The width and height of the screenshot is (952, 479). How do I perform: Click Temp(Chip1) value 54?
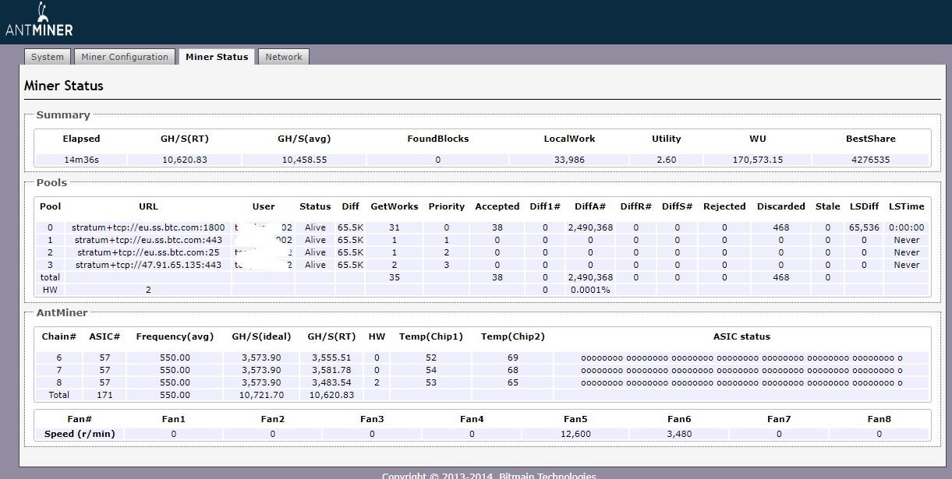click(x=431, y=370)
